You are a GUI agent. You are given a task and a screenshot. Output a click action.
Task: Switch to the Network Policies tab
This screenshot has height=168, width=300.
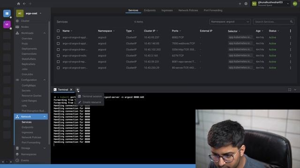click(188, 10)
